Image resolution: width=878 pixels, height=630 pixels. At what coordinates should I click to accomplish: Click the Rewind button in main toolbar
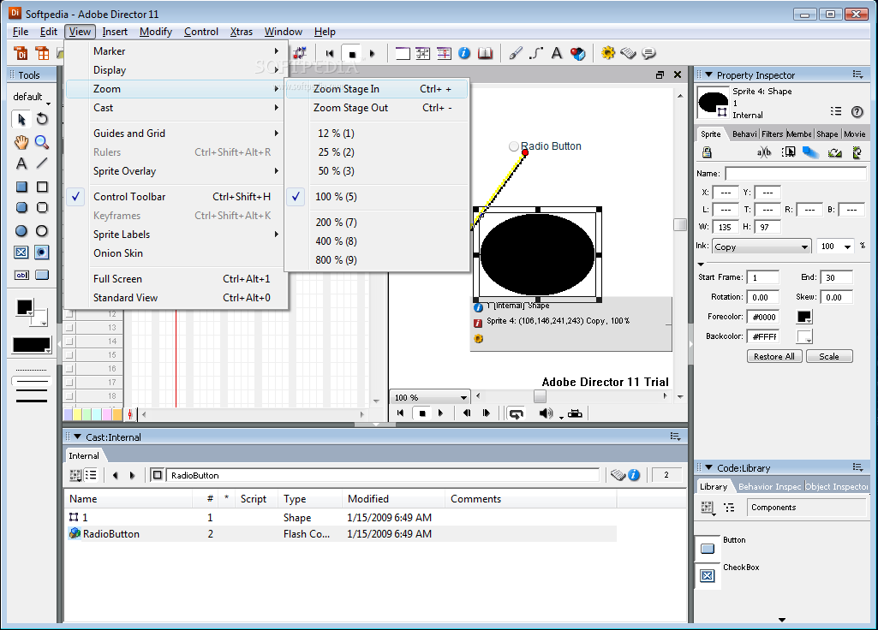coord(329,54)
